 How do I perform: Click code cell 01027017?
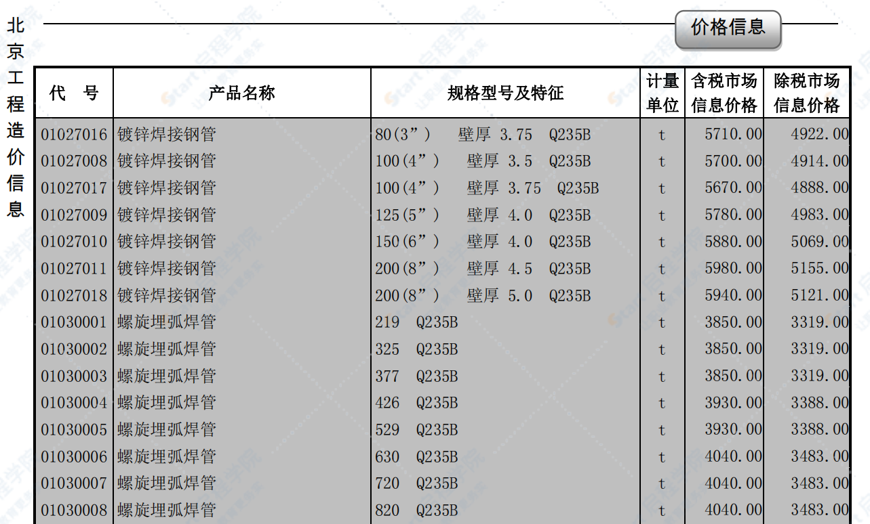click(x=74, y=188)
